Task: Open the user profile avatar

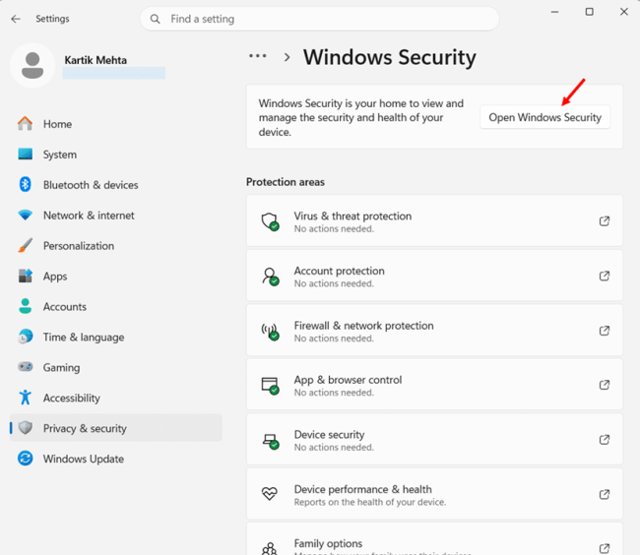Action: tap(32, 65)
